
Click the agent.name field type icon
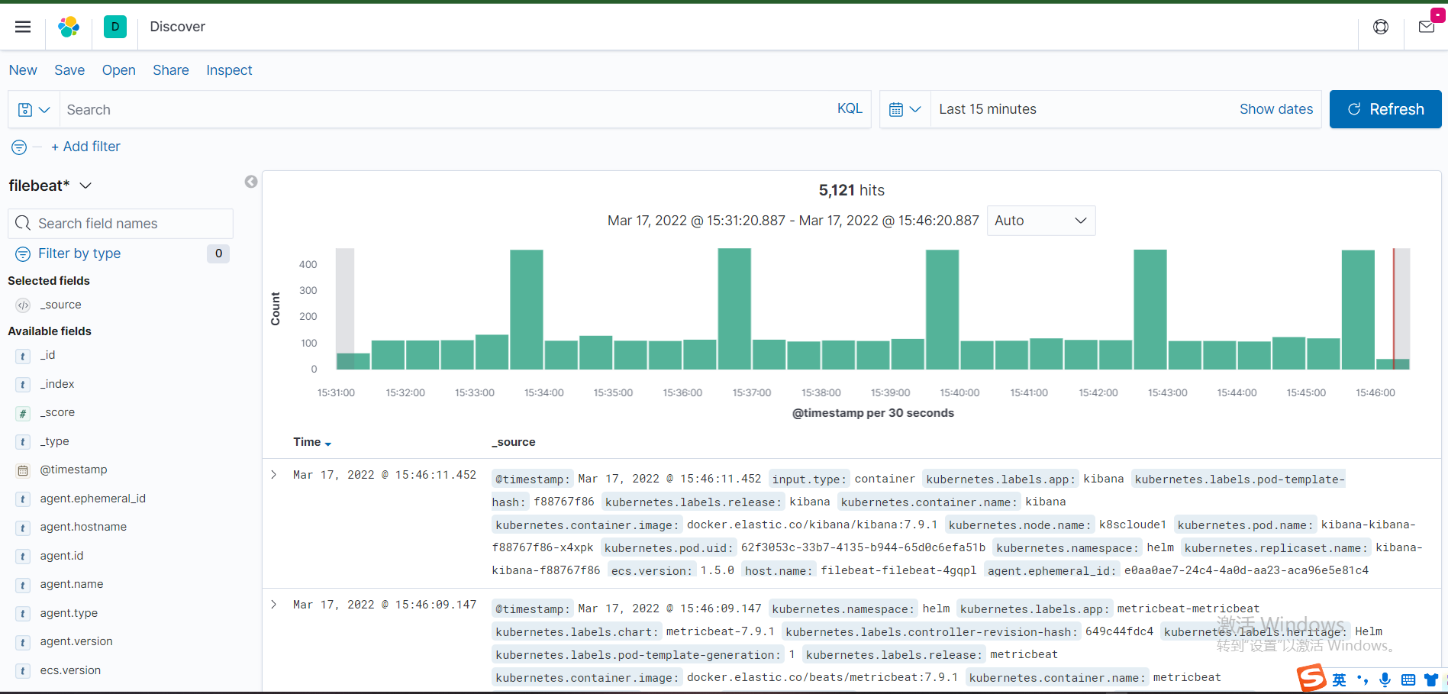click(x=23, y=586)
